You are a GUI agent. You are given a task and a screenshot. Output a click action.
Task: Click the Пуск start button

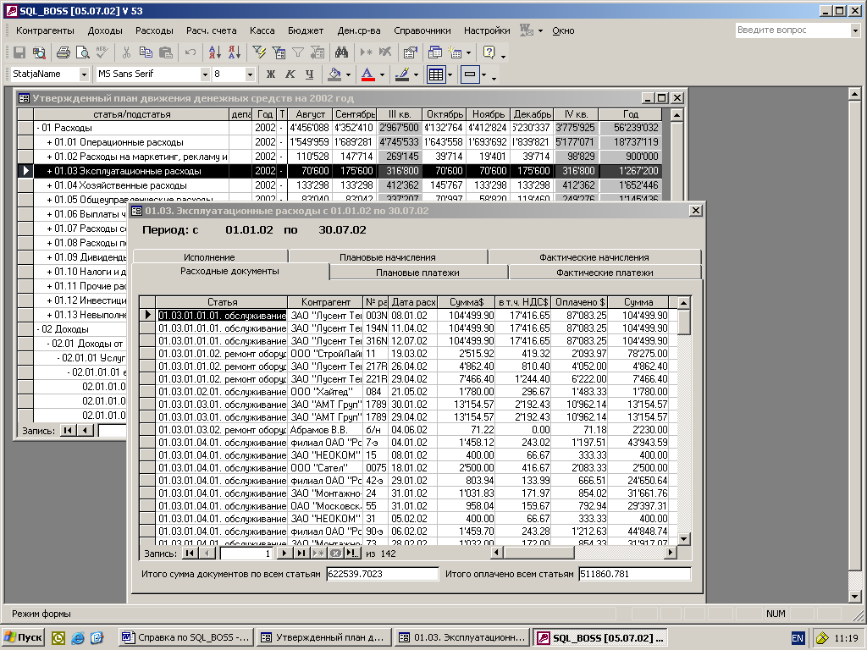click(23, 637)
